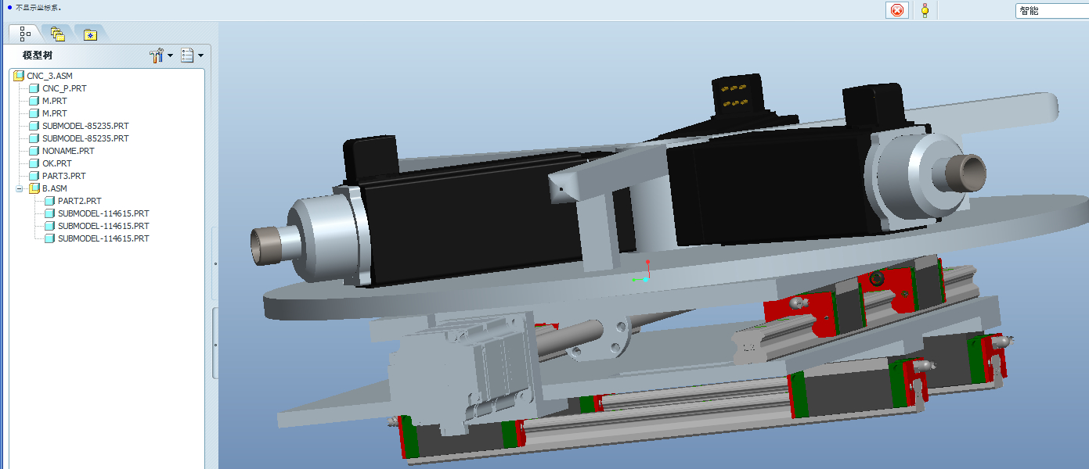The height and width of the screenshot is (469, 1089).
Task: Click the 不显示坐标系 status message
Action: click(38, 8)
